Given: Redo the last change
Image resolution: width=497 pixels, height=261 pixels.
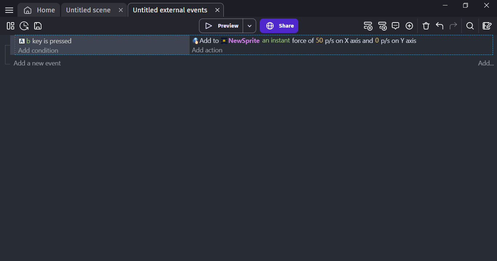Looking at the screenshot, I should (x=453, y=26).
